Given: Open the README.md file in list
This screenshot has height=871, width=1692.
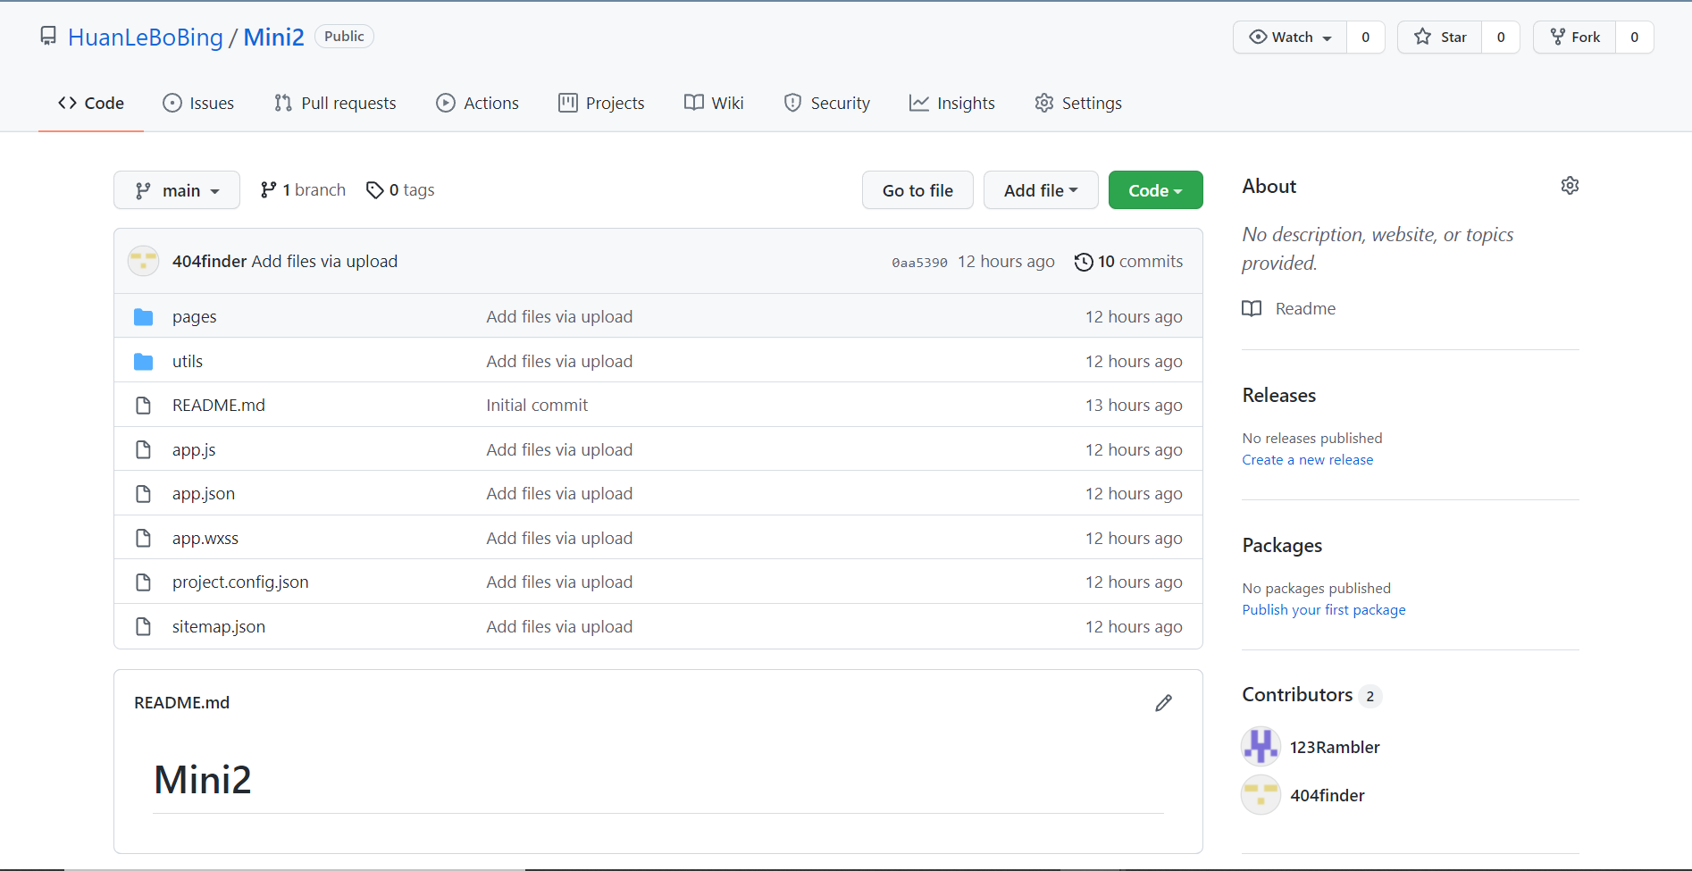Looking at the screenshot, I should click(219, 406).
